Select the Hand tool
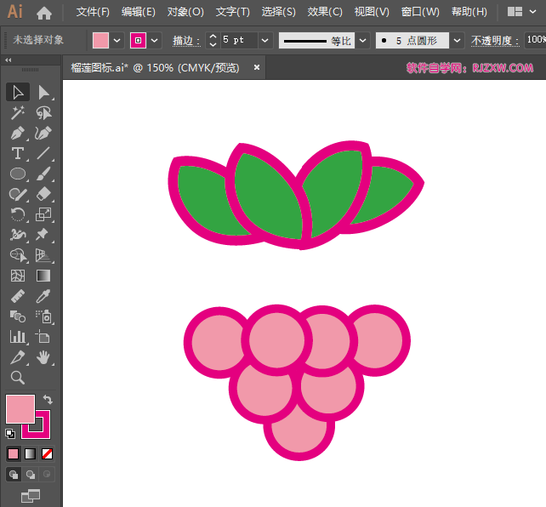This screenshot has height=507, width=546. pos(43,357)
